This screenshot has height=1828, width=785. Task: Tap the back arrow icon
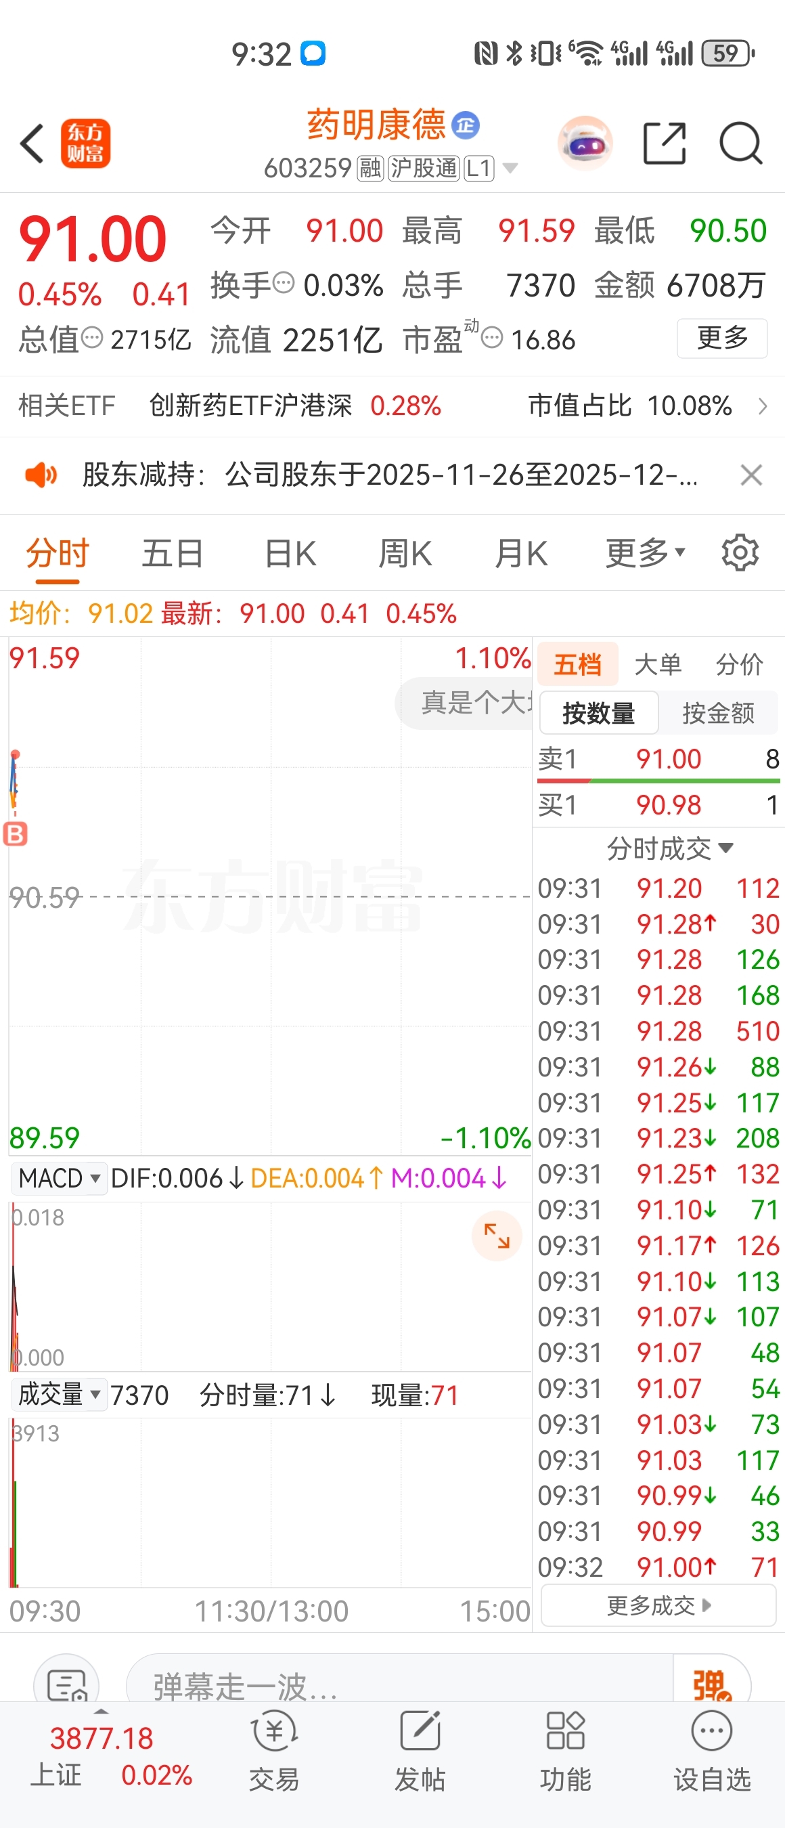click(x=32, y=144)
